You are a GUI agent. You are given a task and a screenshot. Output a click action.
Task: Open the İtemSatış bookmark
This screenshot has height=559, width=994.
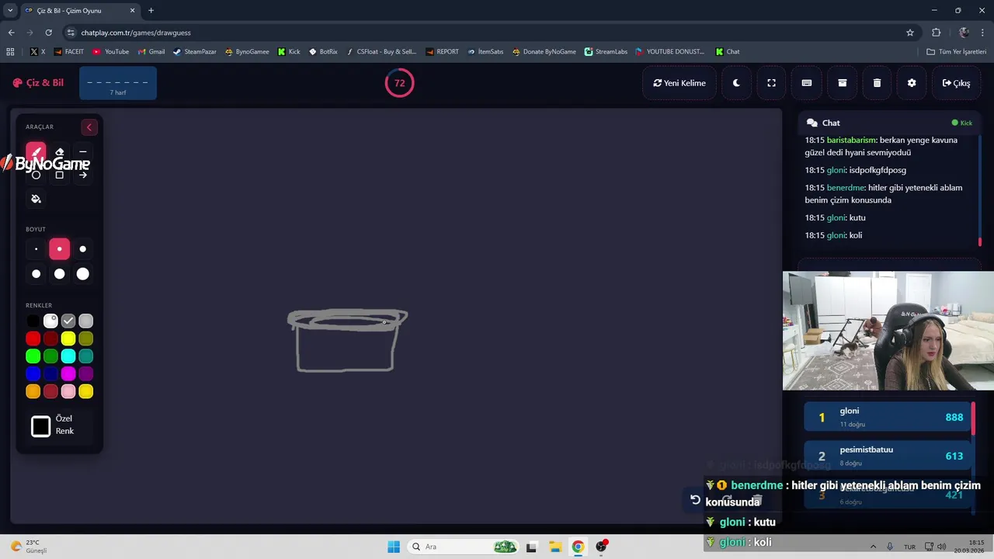coord(485,52)
